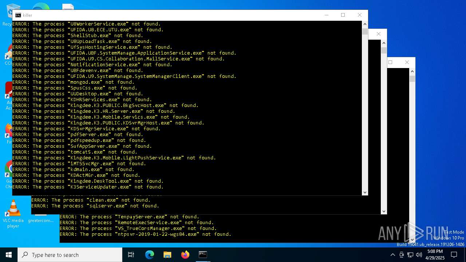Click the killer window scrollbar thumb

[x=365, y=32]
